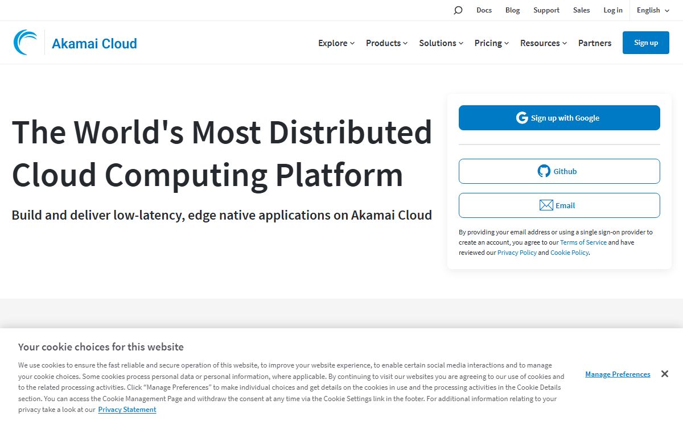Image resolution: width=683 pixels, height=421 pixels.
Task: Open the Docs link
Action: (x=484, y=10)
